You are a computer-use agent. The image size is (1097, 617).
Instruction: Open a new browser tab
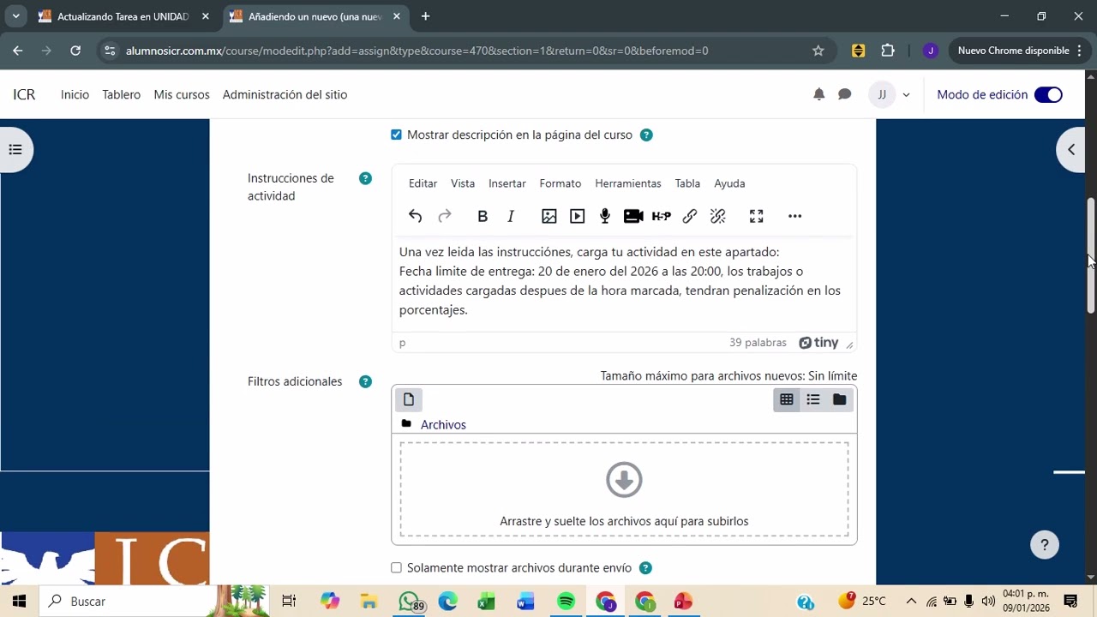[x=425, y=16]
